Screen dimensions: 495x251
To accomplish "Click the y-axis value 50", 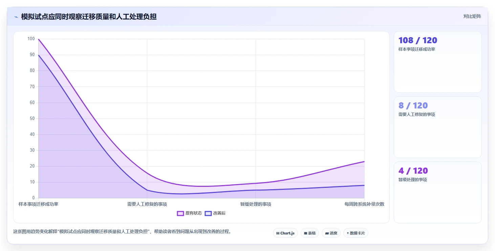I will (x=32, y=119).
